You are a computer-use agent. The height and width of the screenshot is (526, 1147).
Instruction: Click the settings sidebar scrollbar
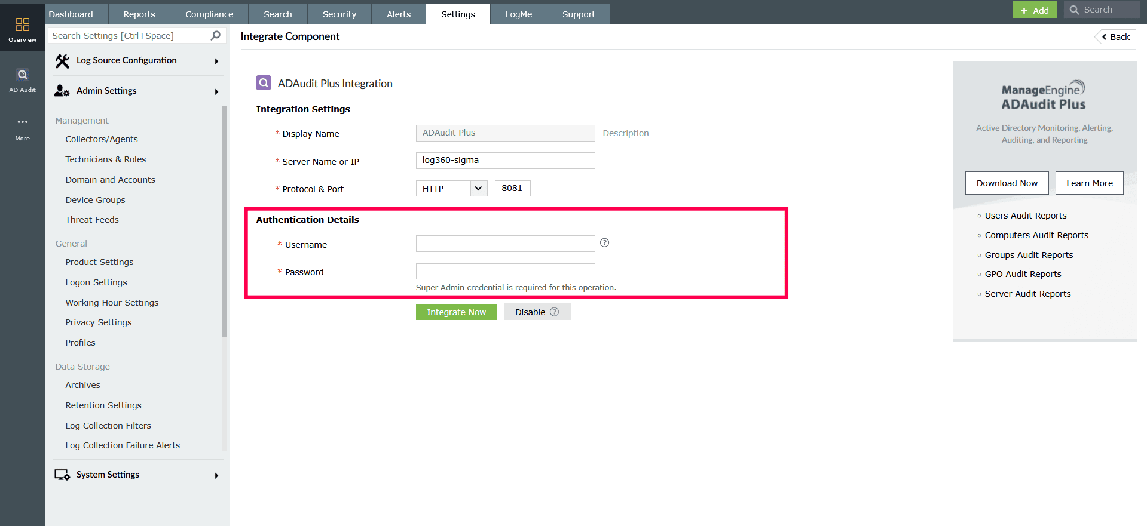(x=224, y=222)
